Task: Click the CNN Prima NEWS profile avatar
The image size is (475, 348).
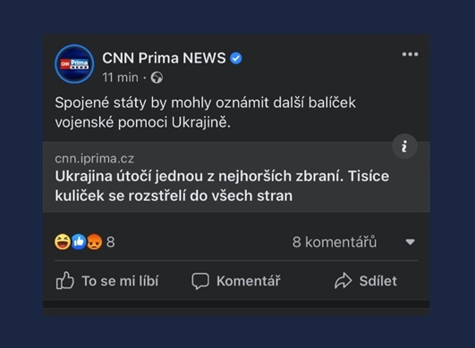Action: pos(74,64)
